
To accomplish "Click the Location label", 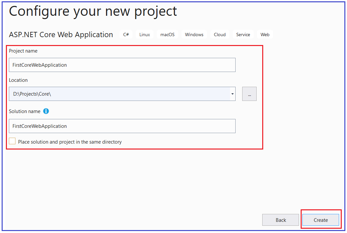I will point(18,80).
